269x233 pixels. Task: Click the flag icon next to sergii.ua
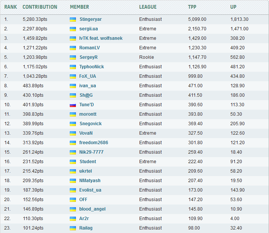click(x=73, y=29)
